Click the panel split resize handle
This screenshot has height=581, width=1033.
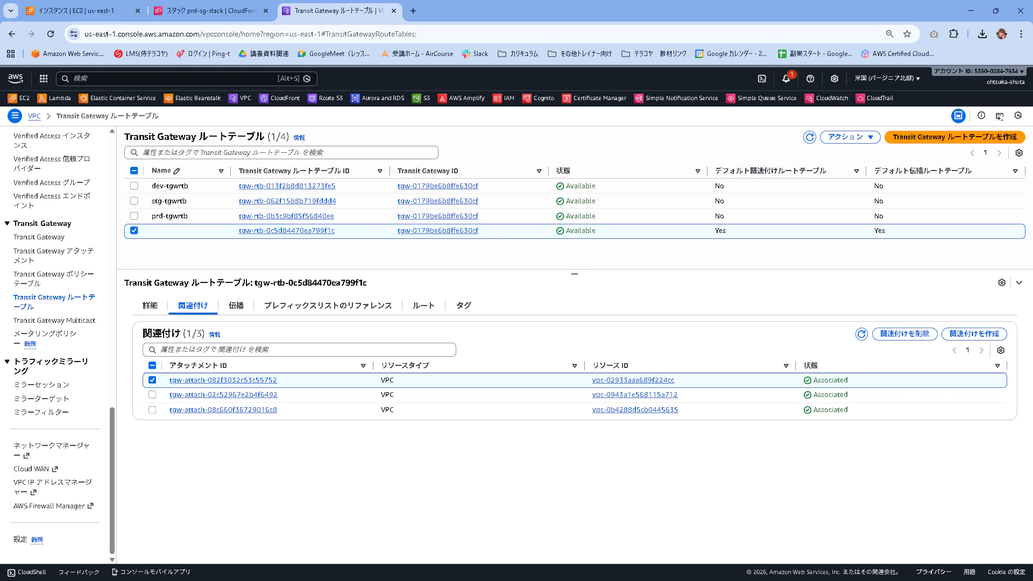click(575, 274)
